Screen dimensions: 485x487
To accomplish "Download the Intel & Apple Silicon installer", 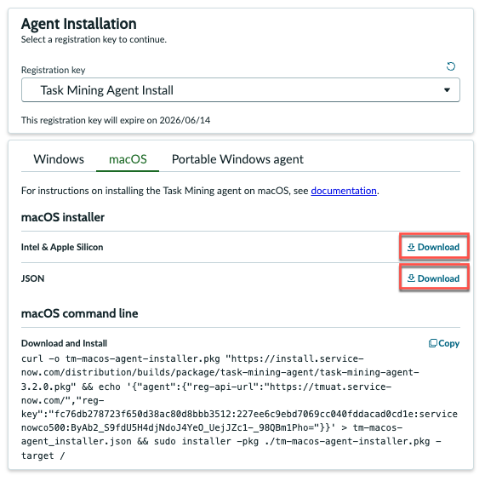I will click(433, 247).
